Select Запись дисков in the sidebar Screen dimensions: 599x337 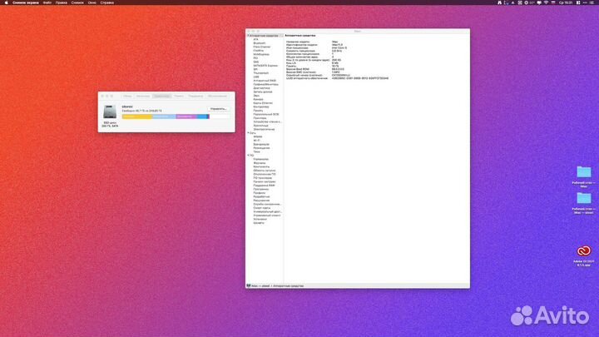262,92
